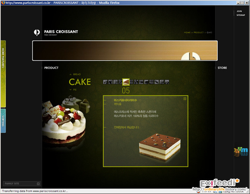250x194 pixels.
Task: Click the 마스카포네티라미수 product title
Action: point(125,100)
